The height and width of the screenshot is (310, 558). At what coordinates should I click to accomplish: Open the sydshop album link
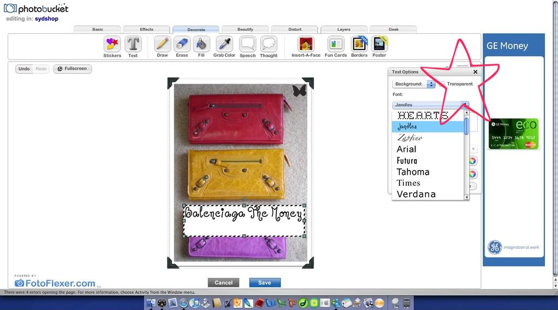46,19
